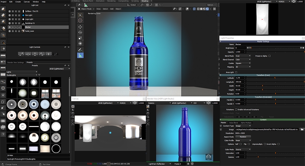
Task: Select the Scale tool in the Blender toolbar
Action: coord(80,38)
